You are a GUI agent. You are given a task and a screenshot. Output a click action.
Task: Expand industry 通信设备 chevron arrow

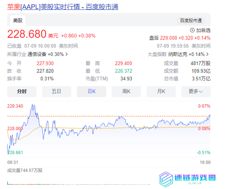66,54
